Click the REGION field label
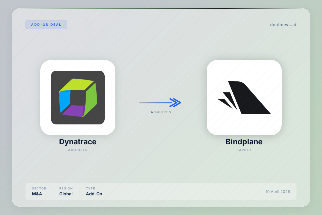 click(x=66, y=188)
